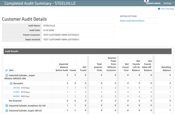This screenshot has width=175, height=114.
Task: Click the Parent Customer label
Action: pyautogui.click(x=32, y=35)
